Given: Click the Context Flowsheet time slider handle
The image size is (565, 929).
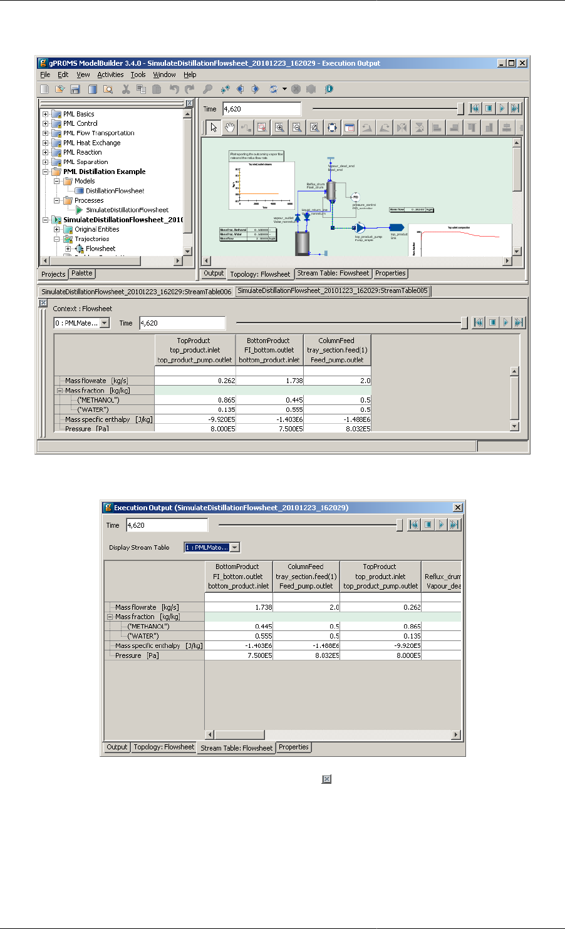Looking at the screenshot, I should (x=464, y=322).
